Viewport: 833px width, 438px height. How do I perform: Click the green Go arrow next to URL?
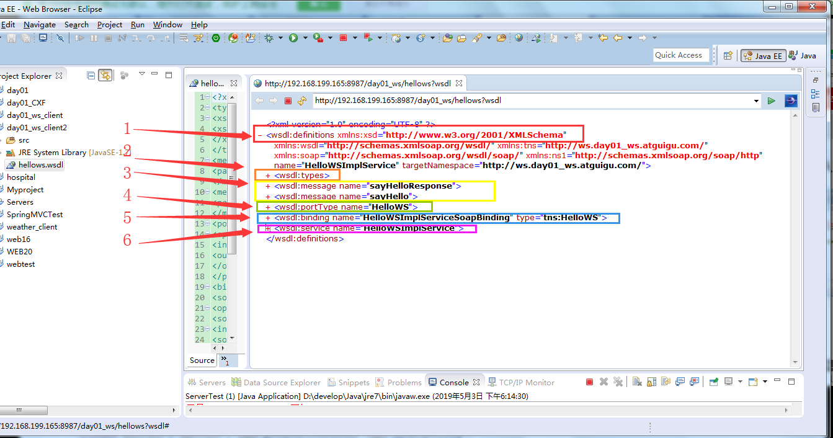coord(771,101)
